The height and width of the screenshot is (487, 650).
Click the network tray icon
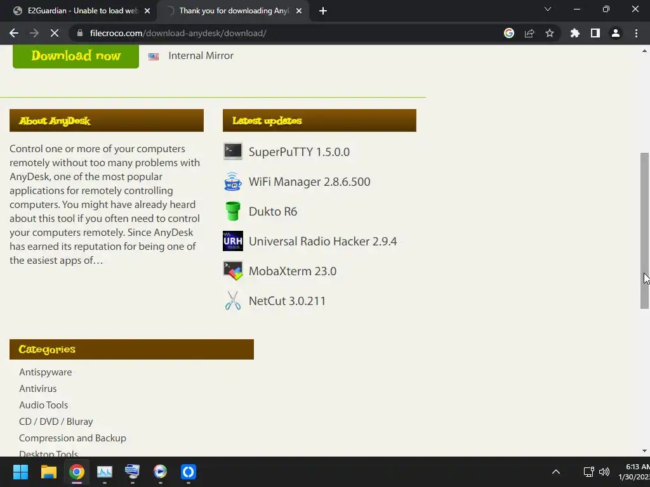coord(588,472)
